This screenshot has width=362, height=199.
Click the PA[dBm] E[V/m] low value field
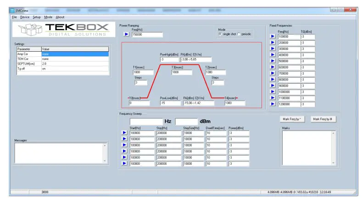coord(199,103)
